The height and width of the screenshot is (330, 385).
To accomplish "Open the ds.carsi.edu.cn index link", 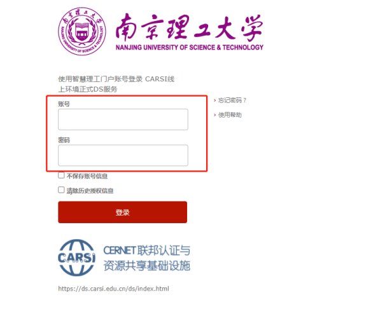I will pos(113,289).
